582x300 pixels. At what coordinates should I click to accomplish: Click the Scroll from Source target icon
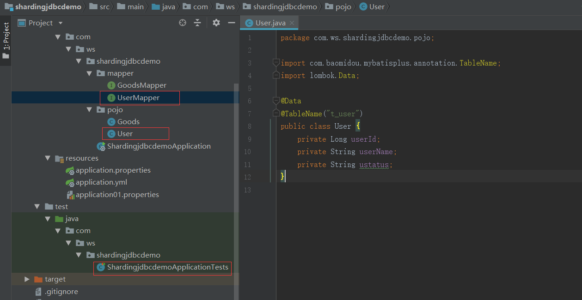[x=182, y=22]
